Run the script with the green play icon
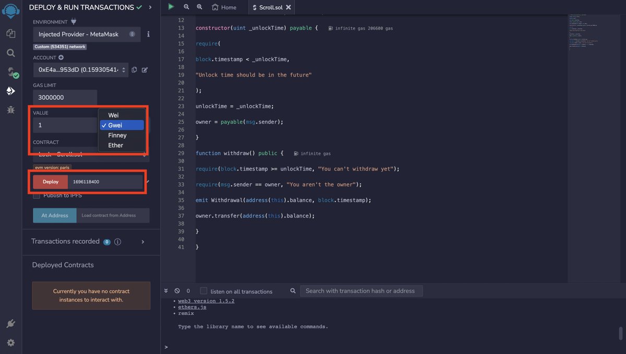This screenshot has width=626, height=354. pos(171,7)
